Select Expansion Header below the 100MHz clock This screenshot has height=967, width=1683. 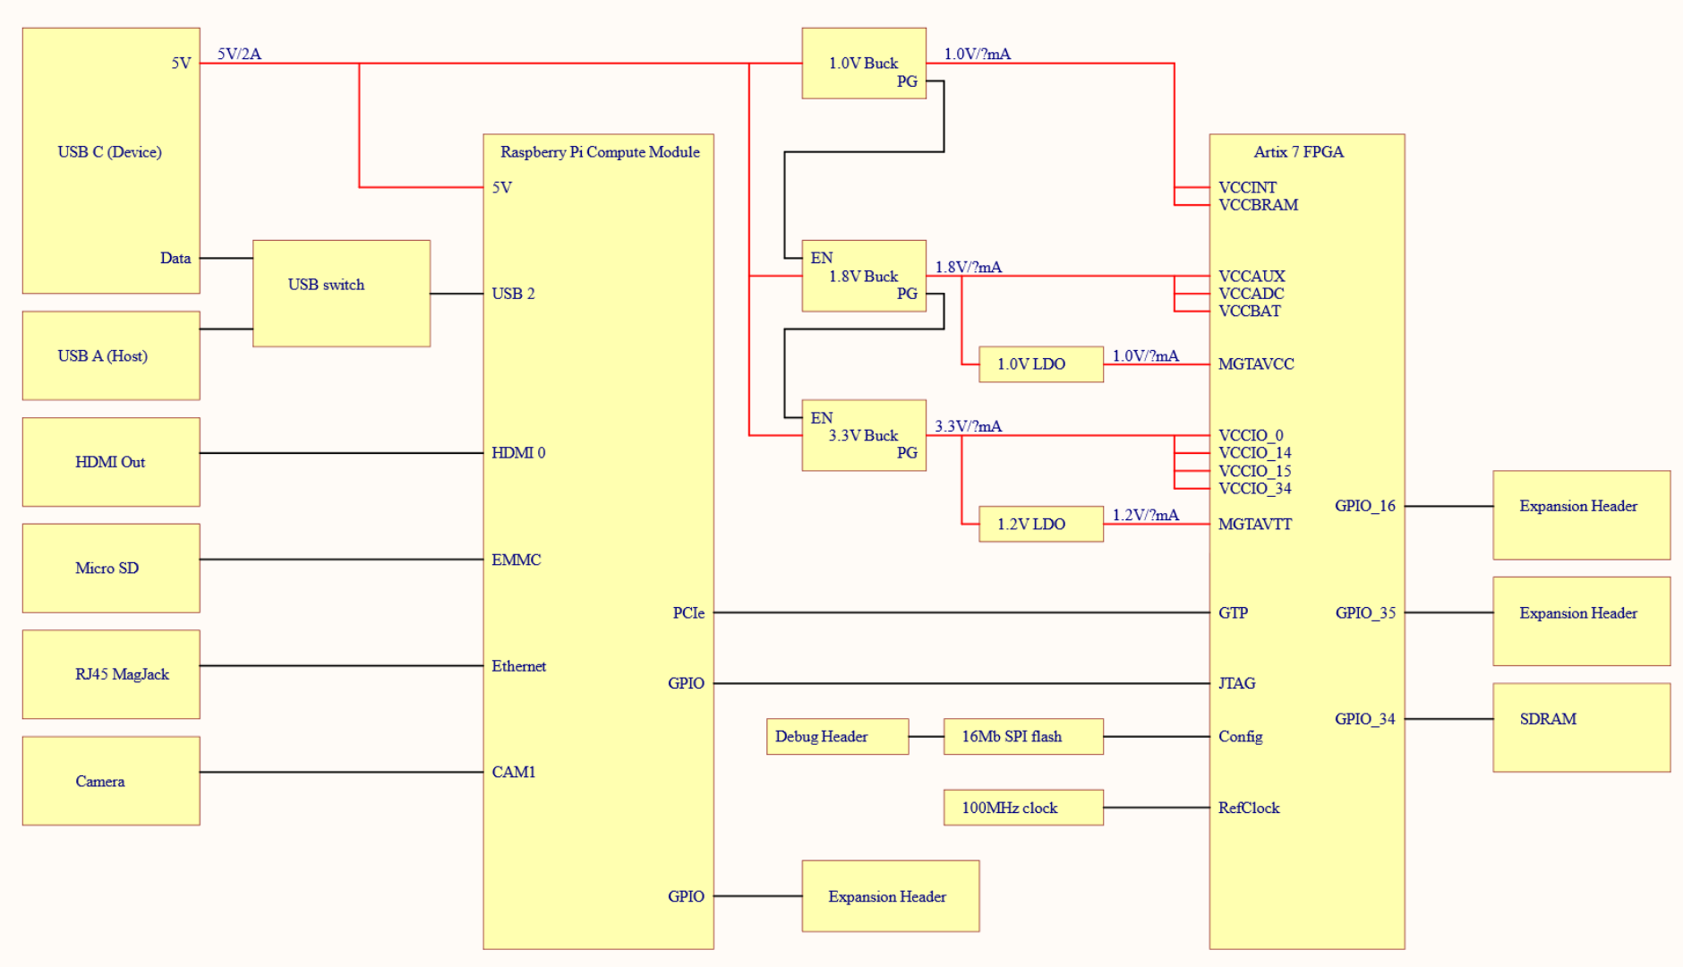(890, 896)
